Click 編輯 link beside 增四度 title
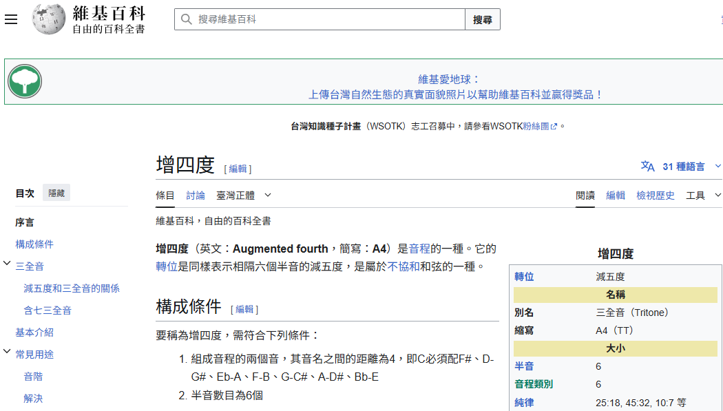The image size is (723, 411). point(238,169)
